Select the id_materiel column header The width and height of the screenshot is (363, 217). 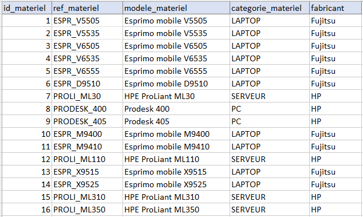(27, 8)
